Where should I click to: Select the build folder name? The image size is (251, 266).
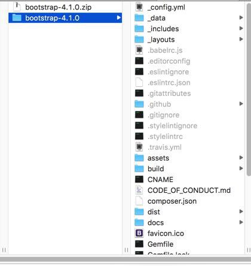point(156,169)
